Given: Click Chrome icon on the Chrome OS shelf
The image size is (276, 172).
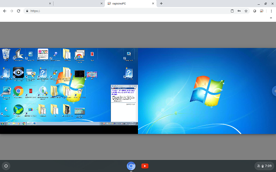Looking at the screenshot, I should [x=131, y=166].
